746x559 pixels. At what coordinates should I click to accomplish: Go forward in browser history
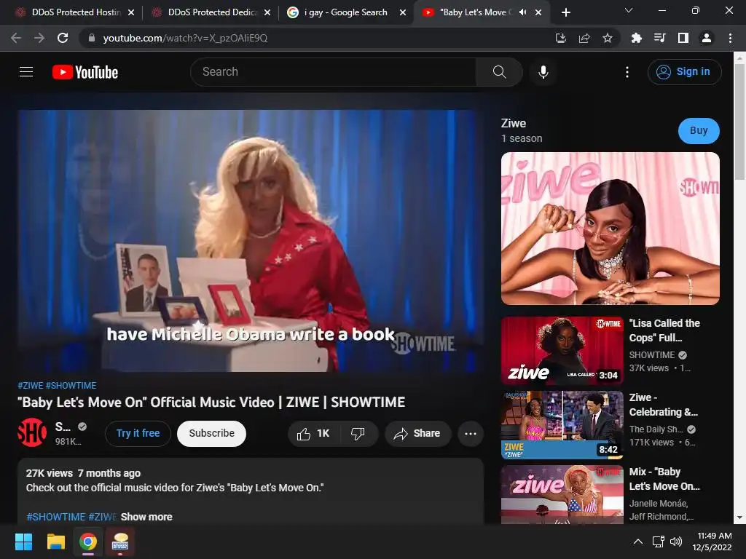39,38
